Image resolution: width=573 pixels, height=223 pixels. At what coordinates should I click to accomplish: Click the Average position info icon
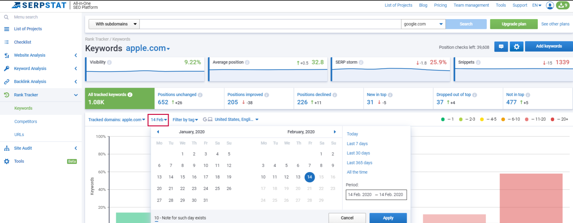click(x=247, y=62)
